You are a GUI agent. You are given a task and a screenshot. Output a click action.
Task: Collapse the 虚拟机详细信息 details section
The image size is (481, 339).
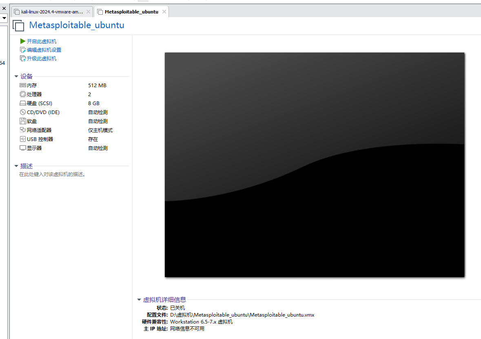(x=139, y=299)
